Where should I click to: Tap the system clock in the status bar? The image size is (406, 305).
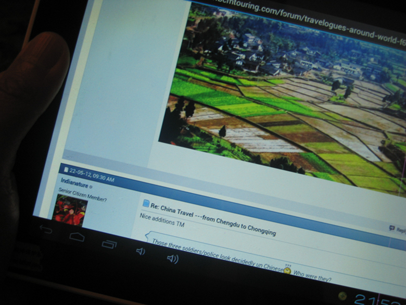pos(379,299)
